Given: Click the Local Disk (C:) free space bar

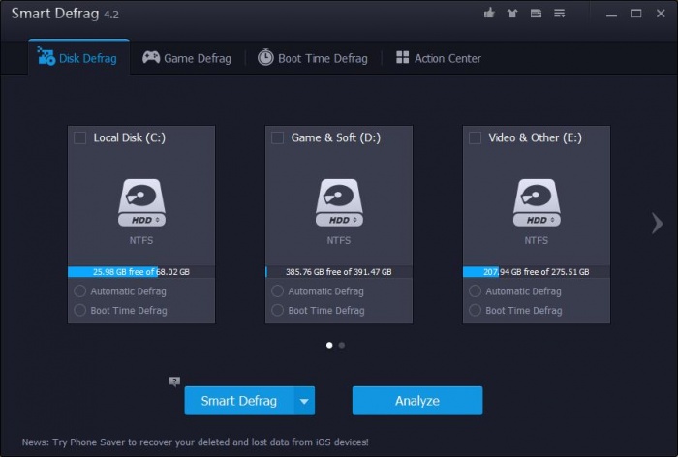Looking at the screenshot, I should pyautogui.click(x=141, y=271).
